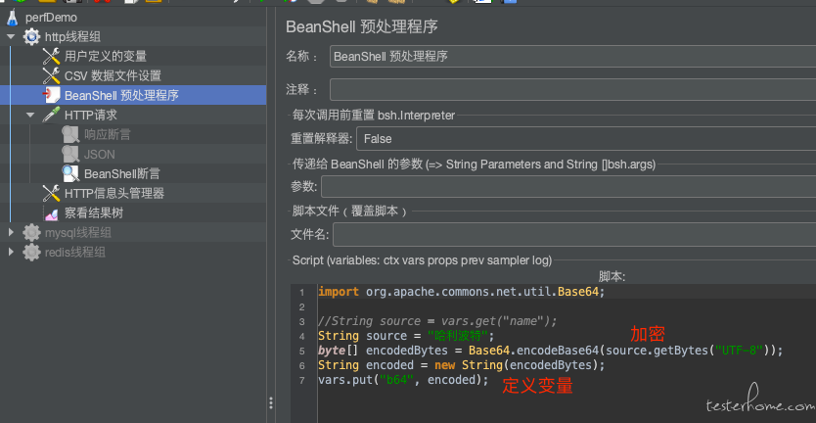Focus the 文件名 script file input field

pos(574,234)
